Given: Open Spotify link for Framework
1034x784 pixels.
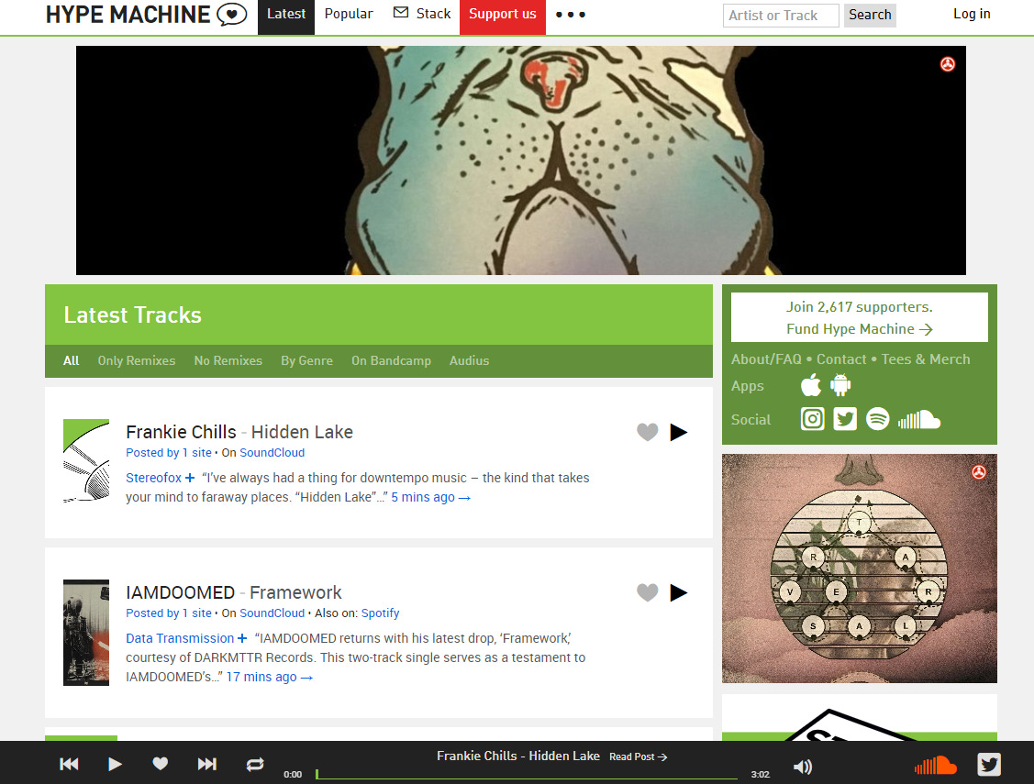Looking at the screenshot, I should pos(381,613).
